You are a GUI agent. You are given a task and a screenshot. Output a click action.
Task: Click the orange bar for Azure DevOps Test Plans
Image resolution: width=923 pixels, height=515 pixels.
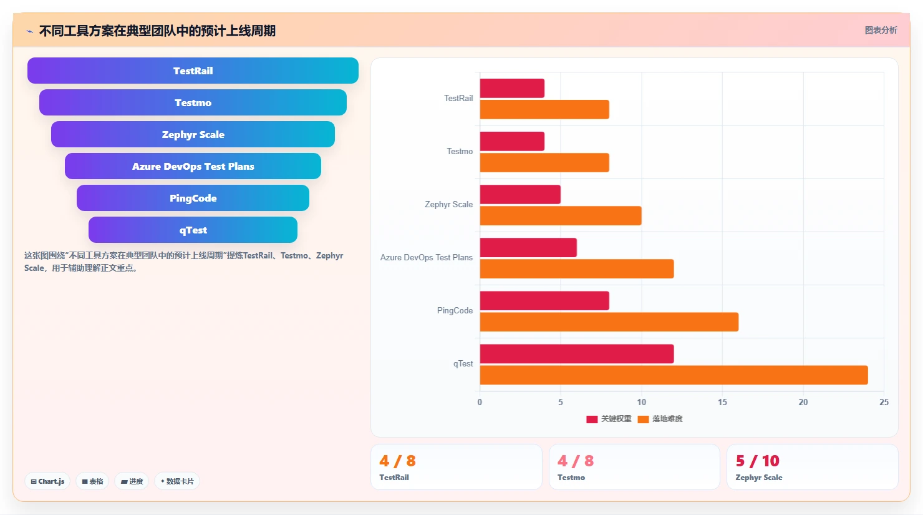[x=577, y=268]
